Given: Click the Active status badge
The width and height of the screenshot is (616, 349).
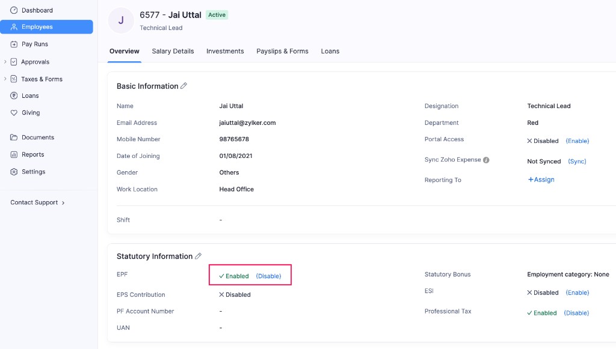Looking at the screenshot, I should [x=217, y=15].
